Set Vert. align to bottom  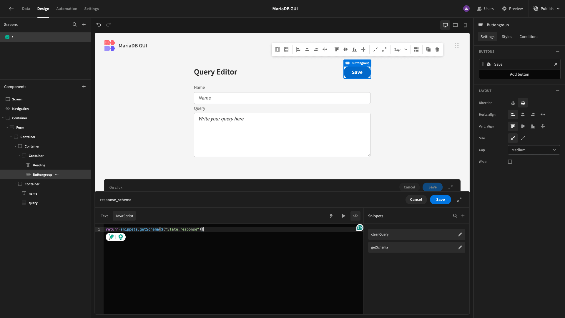(x=533, y=127)
